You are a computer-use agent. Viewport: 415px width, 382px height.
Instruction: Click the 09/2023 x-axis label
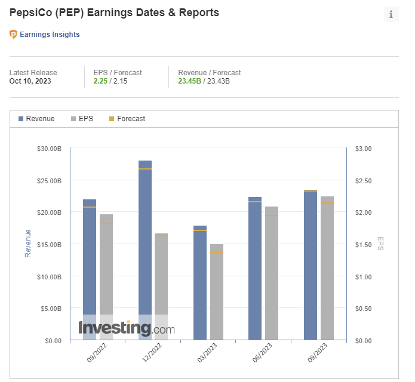point(317,353)
